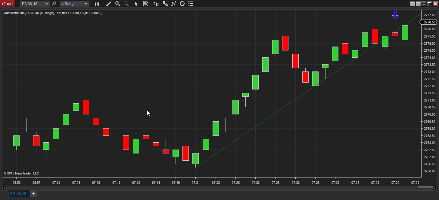This screenshot has height=200, width=439.
Task: Click the green candle above 06:50
Action: click(x=16, y=141)
